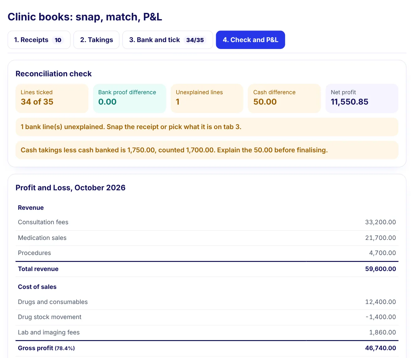The height and width of the screenshot is (358, 414).
Task: Click the Profit and Loss, October 2026 heading
Action: click(x=71, y=188)
